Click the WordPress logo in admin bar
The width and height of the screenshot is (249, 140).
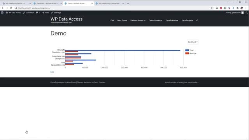pyautogui.click(x=2, y=12)
